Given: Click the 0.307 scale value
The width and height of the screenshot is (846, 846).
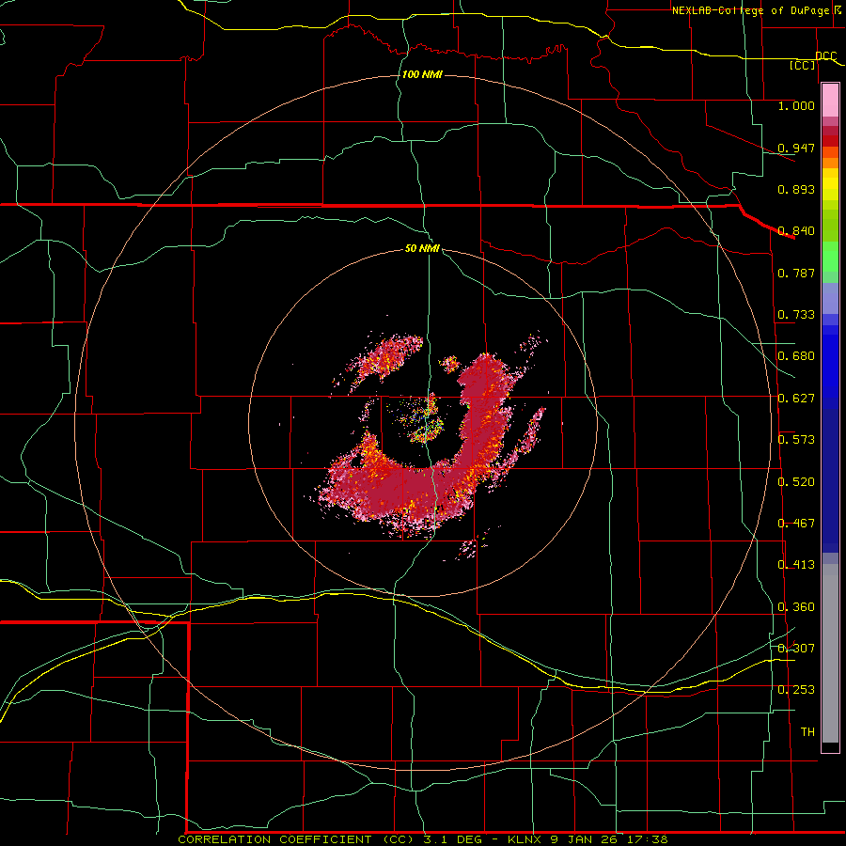Looking at the screenshot, I should 796,648.
